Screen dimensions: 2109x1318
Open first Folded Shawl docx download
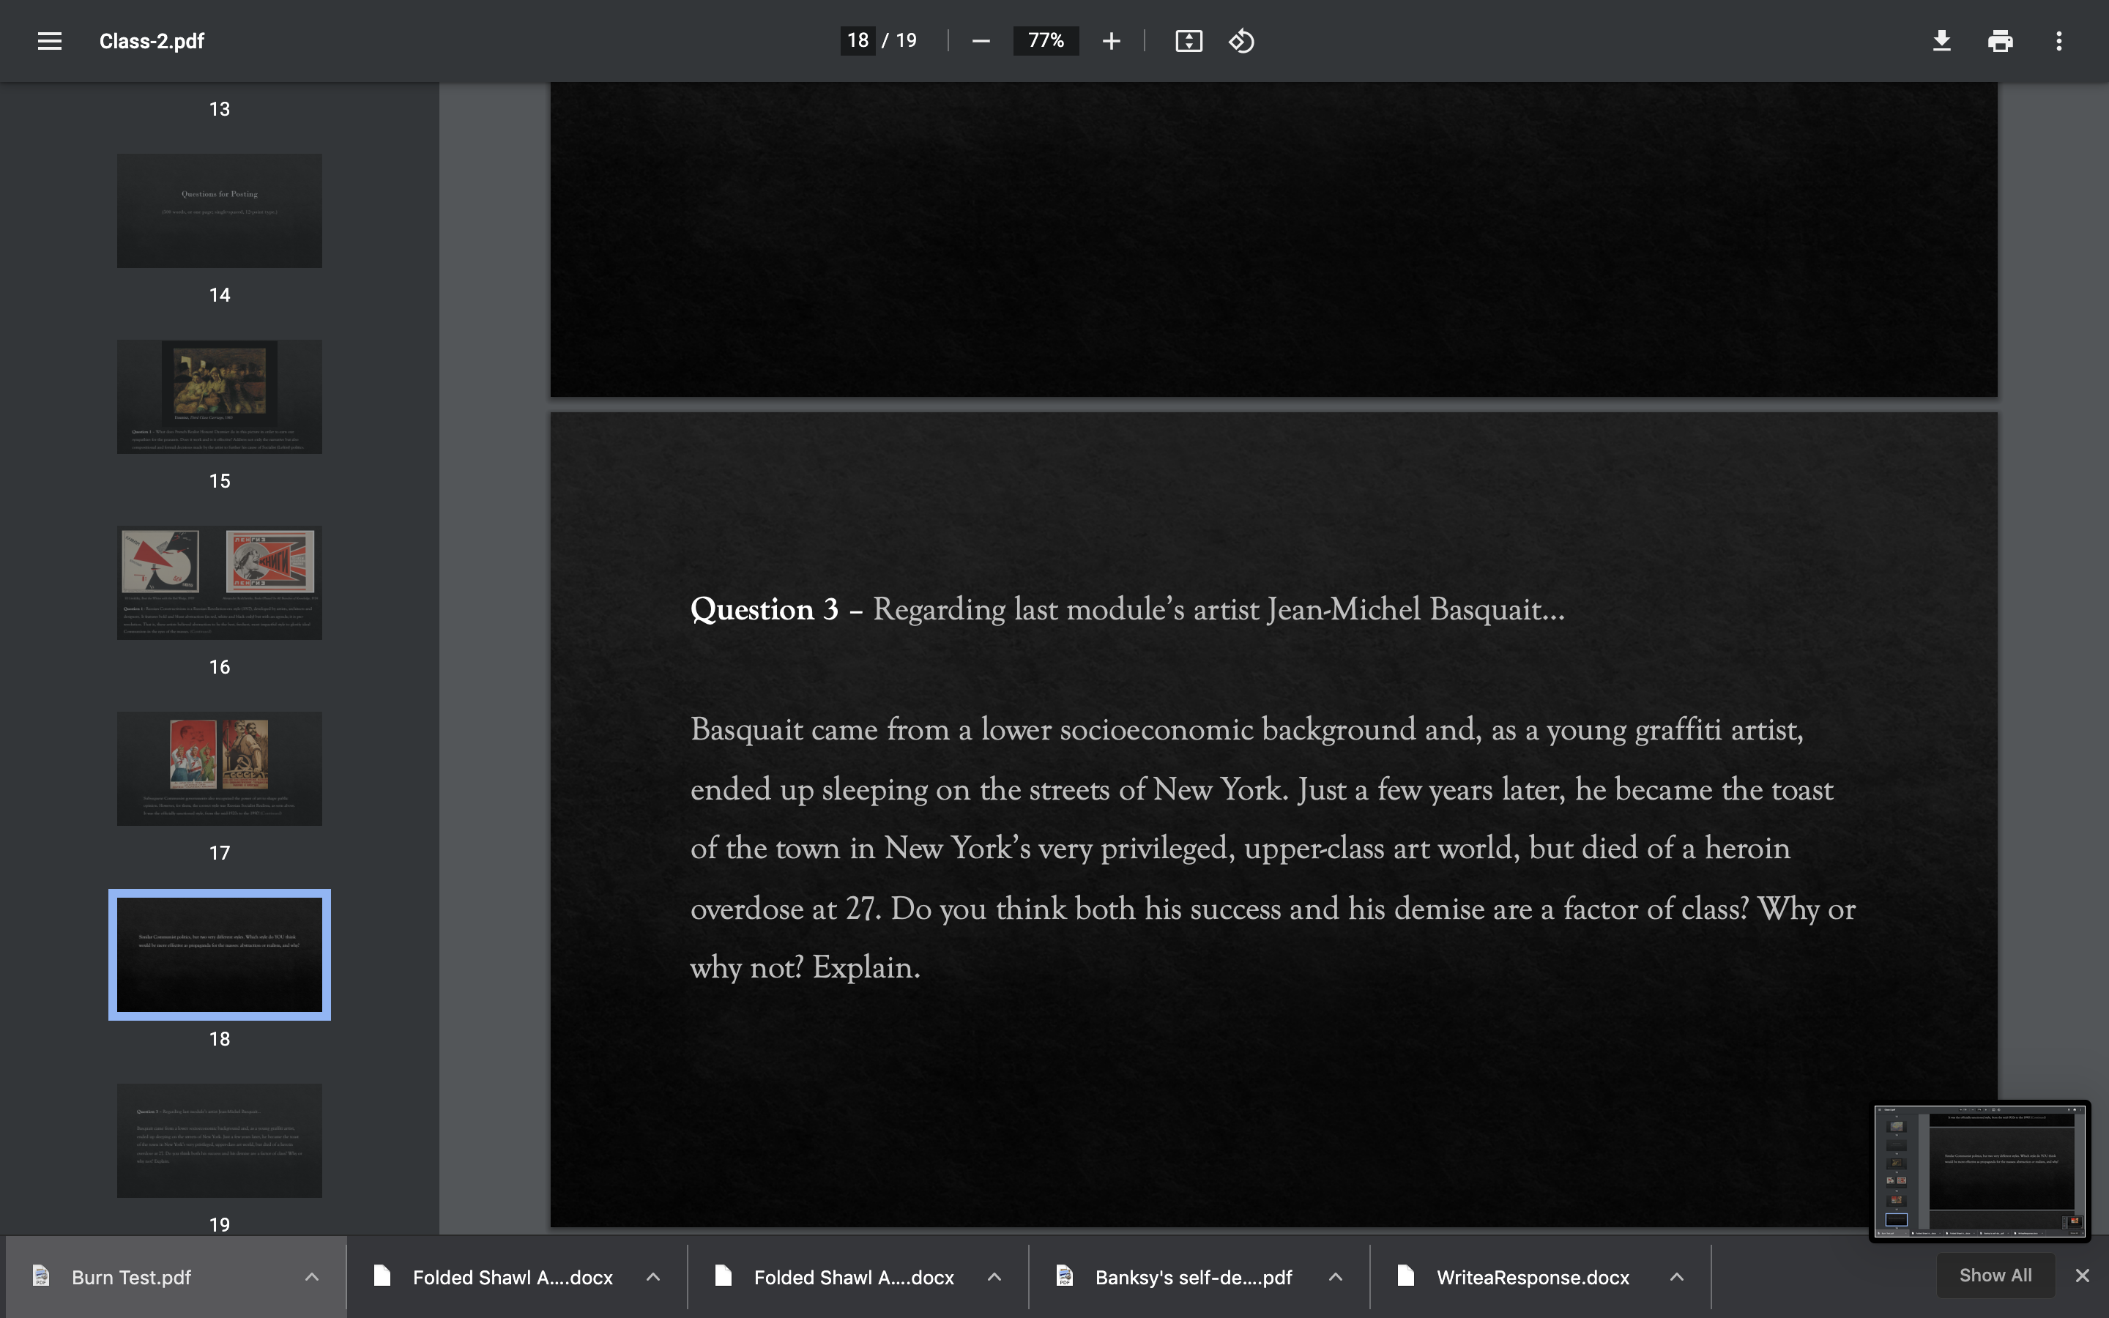click(513, 1277)
